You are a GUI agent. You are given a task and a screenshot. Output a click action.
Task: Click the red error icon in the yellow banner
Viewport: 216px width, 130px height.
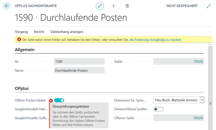click(19, 40)
